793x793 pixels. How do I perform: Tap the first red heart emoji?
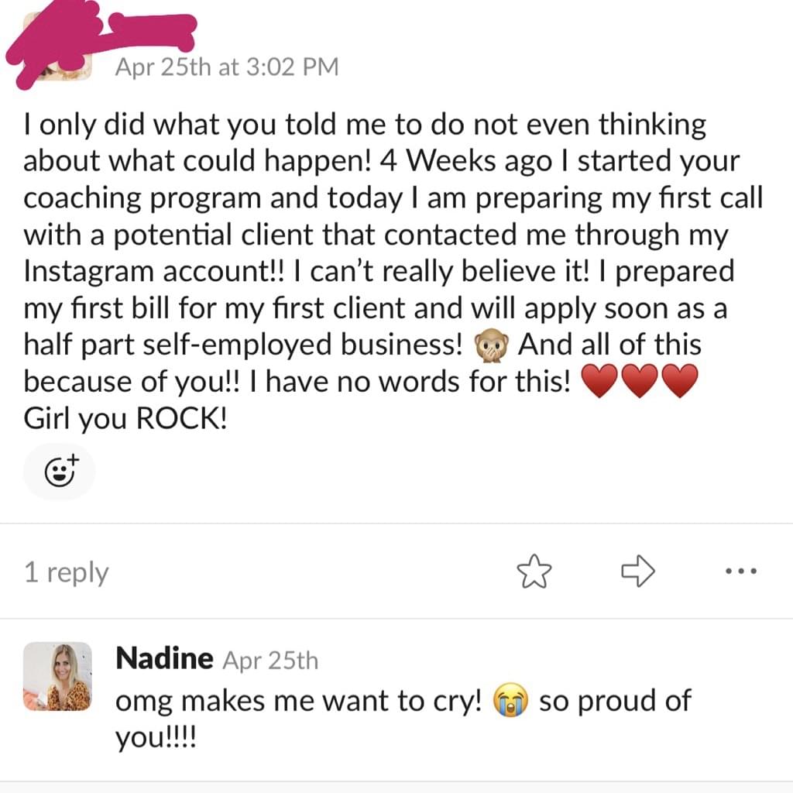click(x=600, y=381)
